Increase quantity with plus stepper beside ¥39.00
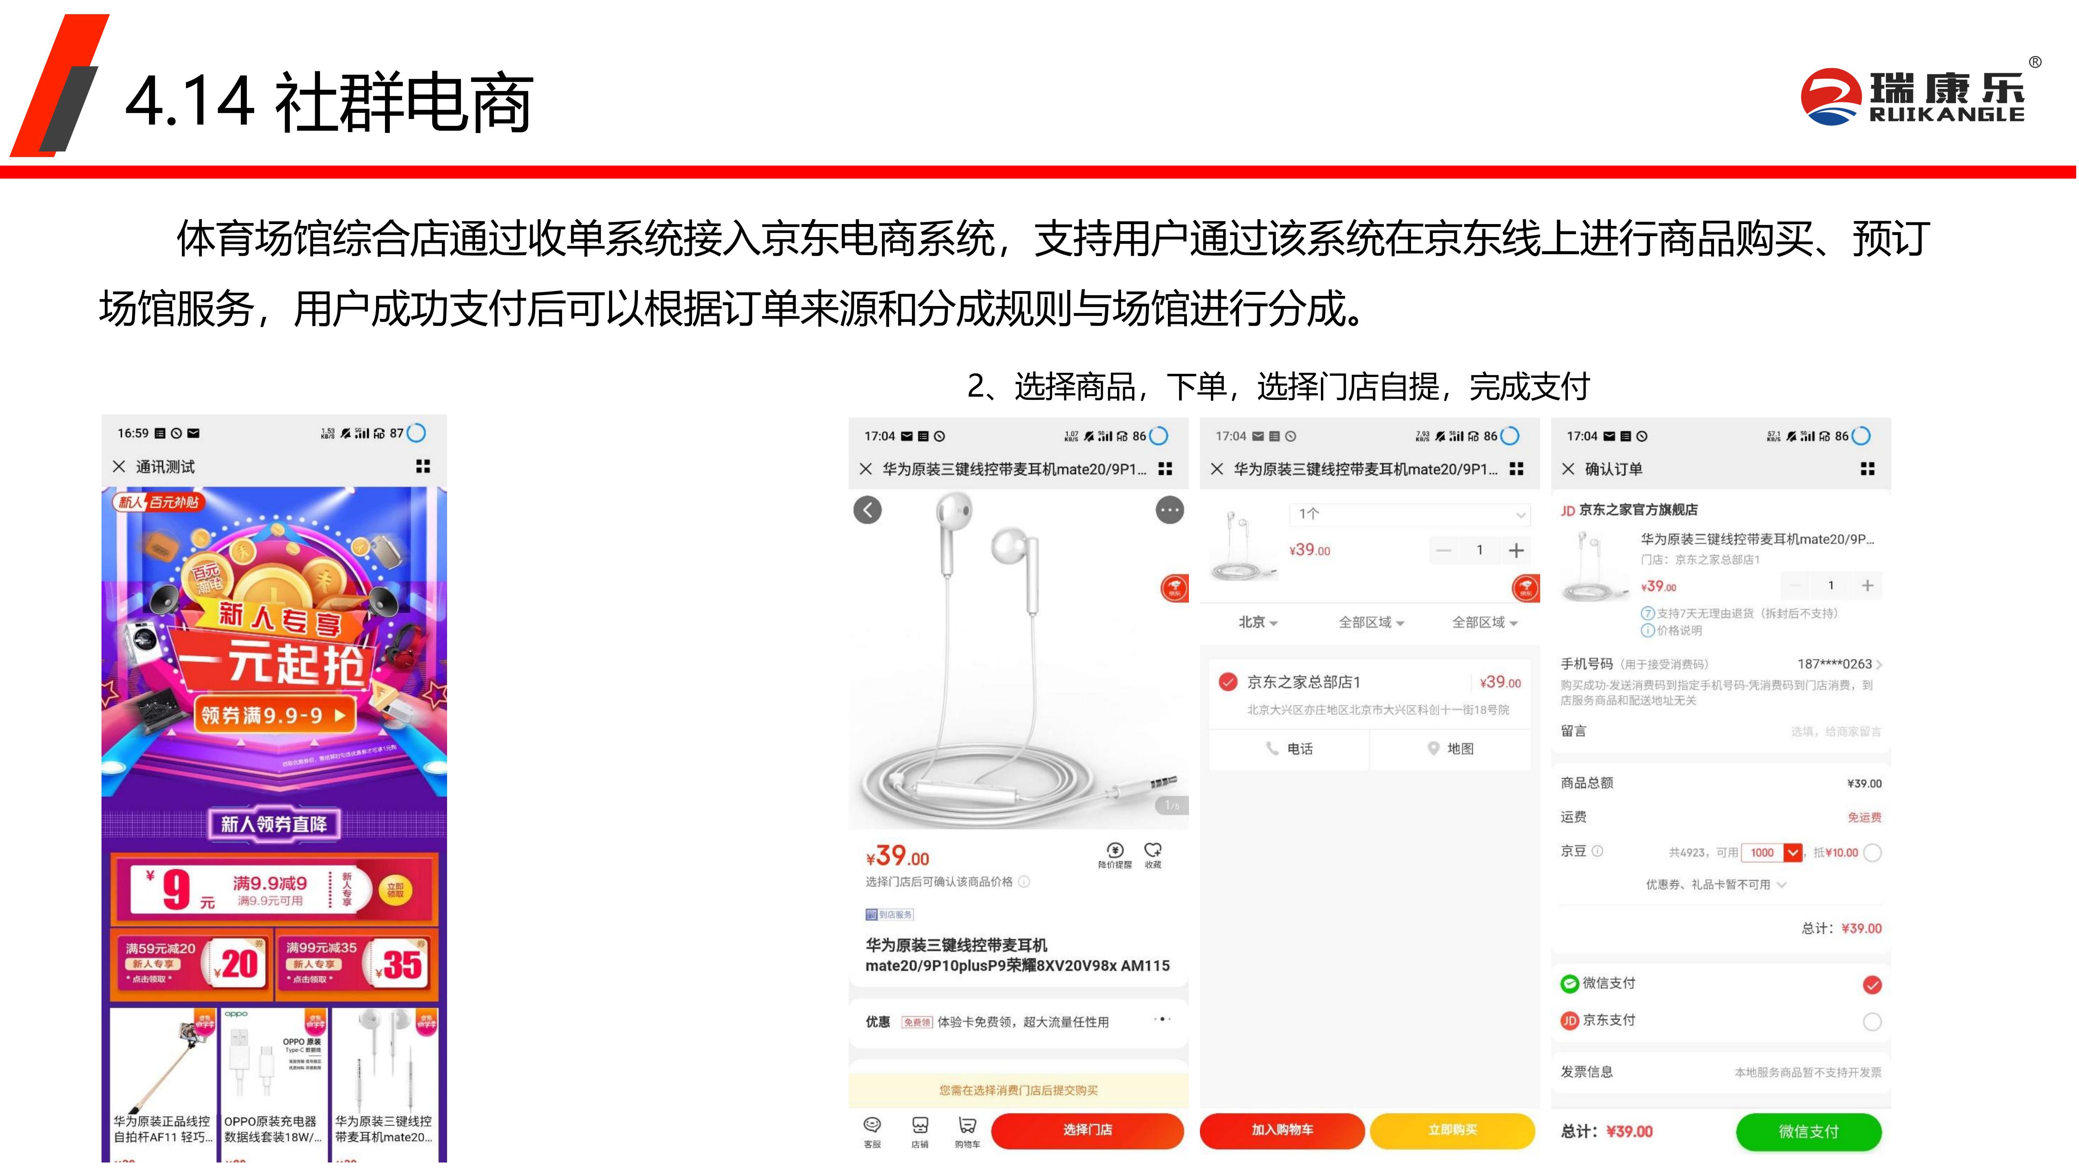This screenshot has width=2079, height=1169. click(x=1516, y=550)
